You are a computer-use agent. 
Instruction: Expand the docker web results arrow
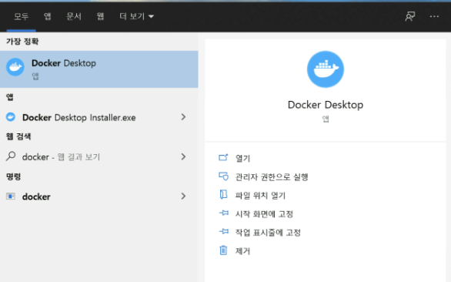(x=183, y=156)
